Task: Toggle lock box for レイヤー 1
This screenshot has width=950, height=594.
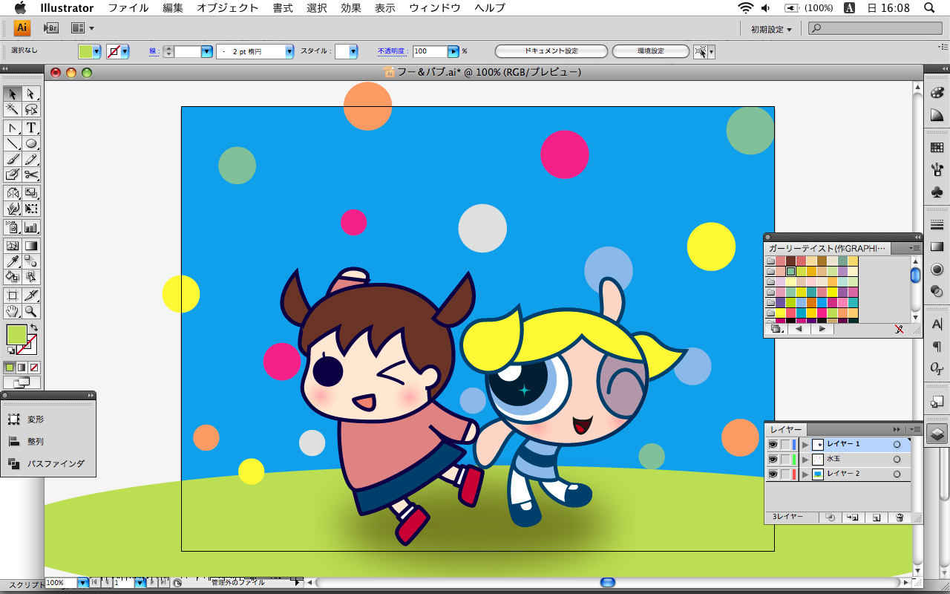Action: pyautogui.click(x=785, y=445)
